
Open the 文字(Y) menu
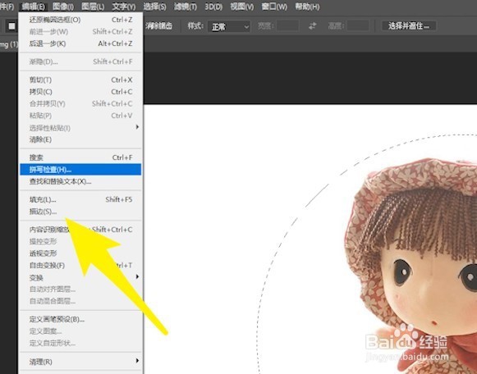(x=124, y=7)
